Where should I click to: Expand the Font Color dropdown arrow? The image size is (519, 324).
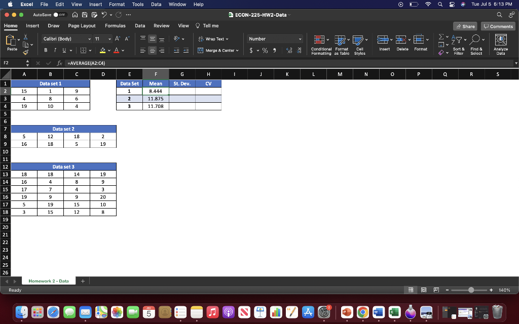coord(123,51)
